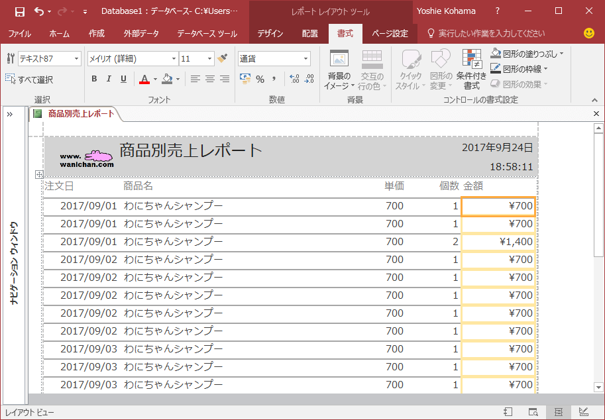Click the Save icon in title bar

tap(20, 11)
